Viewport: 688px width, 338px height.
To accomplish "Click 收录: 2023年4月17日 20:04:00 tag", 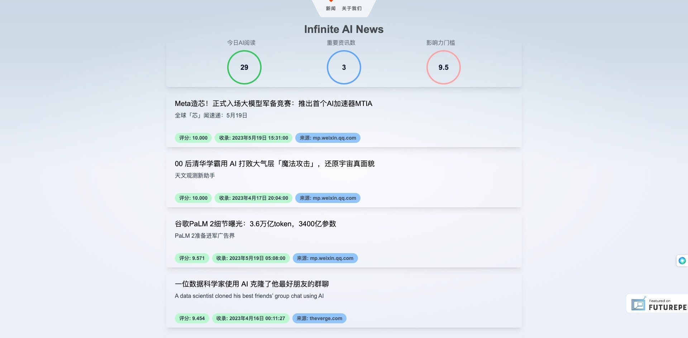I will pos(253,198).
